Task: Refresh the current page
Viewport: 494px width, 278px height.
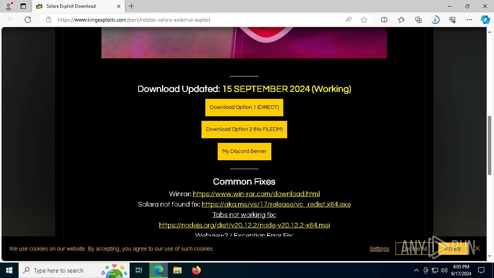Action: (x=28, y=20)
